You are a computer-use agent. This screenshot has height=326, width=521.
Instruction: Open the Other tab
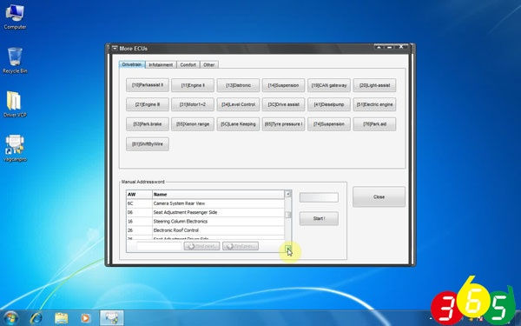click(x=209, y=65)
